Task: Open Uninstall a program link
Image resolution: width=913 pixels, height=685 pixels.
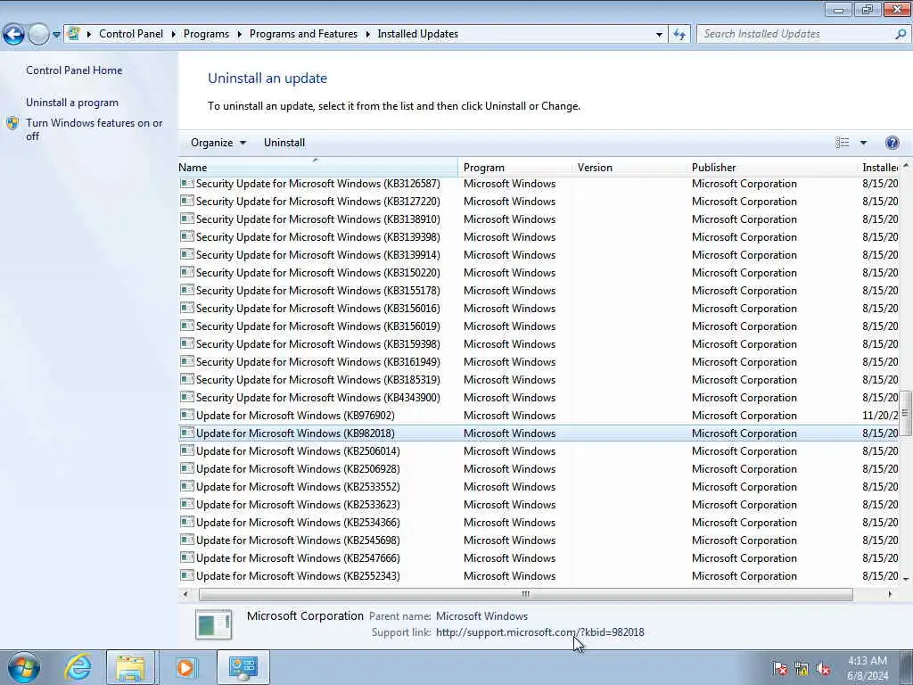Action: (x=72, y=103)
